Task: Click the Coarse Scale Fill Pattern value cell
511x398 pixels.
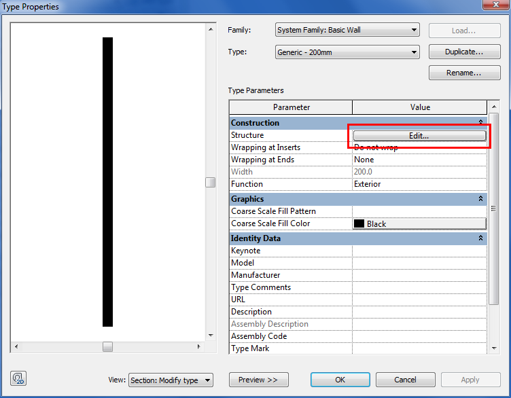Action: (x=419, y=211)
